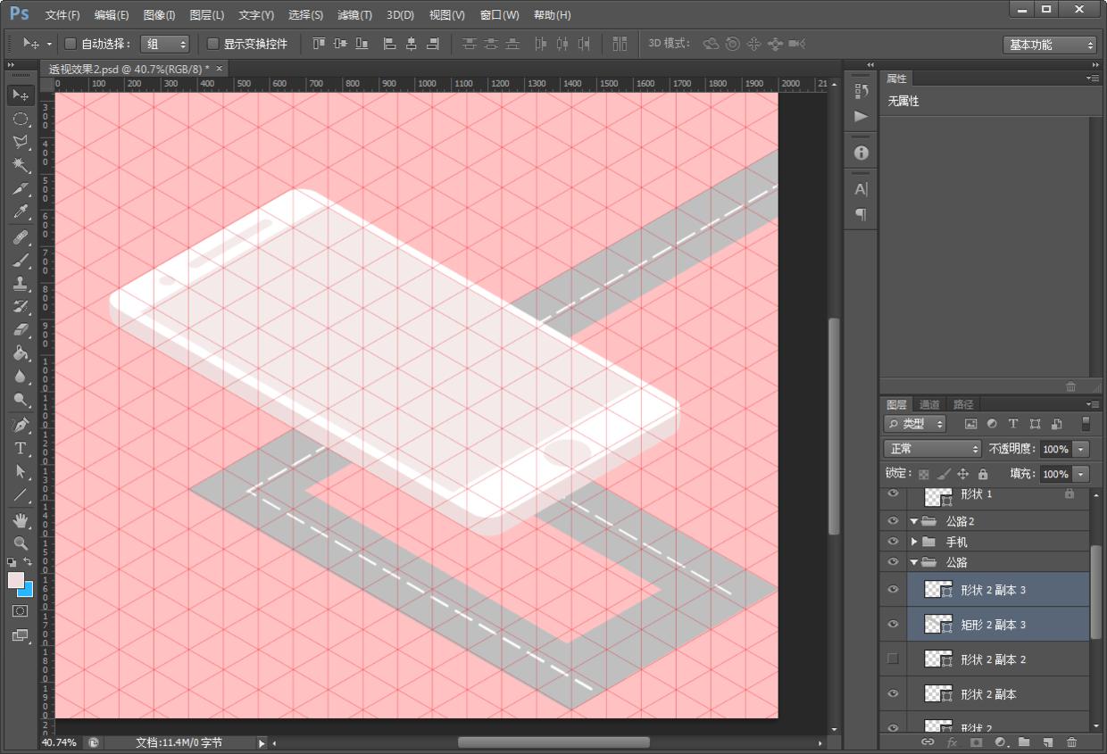Select the Magic Wand tool
The width and height of the screenshot is (1107, 754).
tap(20, 165)
